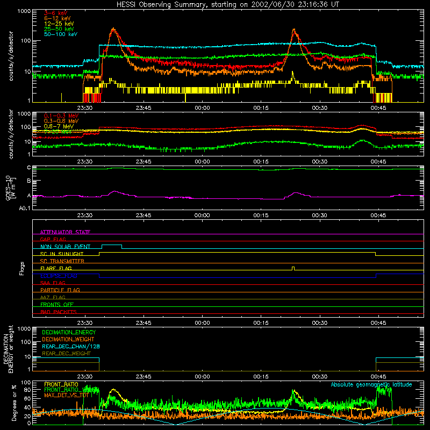Select the NON_SOLAR_EVENT flag label
Screen dimensions: 430x430
click(65, 247)
